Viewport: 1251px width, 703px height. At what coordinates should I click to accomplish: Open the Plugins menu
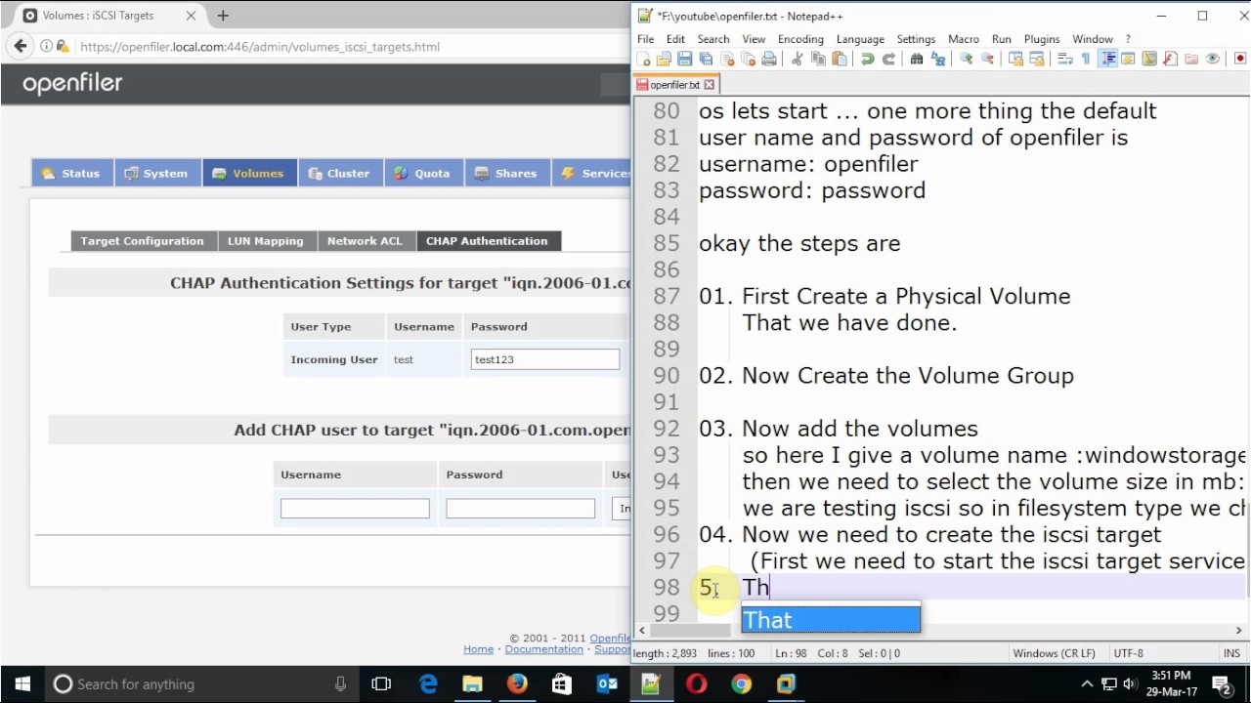pyautogui.click(x=1042, y=39)
